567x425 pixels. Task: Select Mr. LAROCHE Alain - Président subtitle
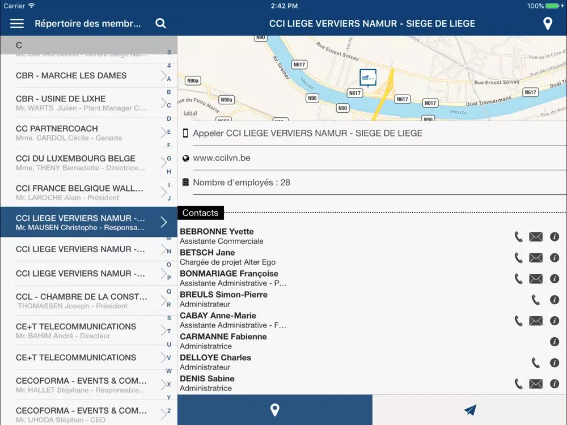click(x=67, y=198)
